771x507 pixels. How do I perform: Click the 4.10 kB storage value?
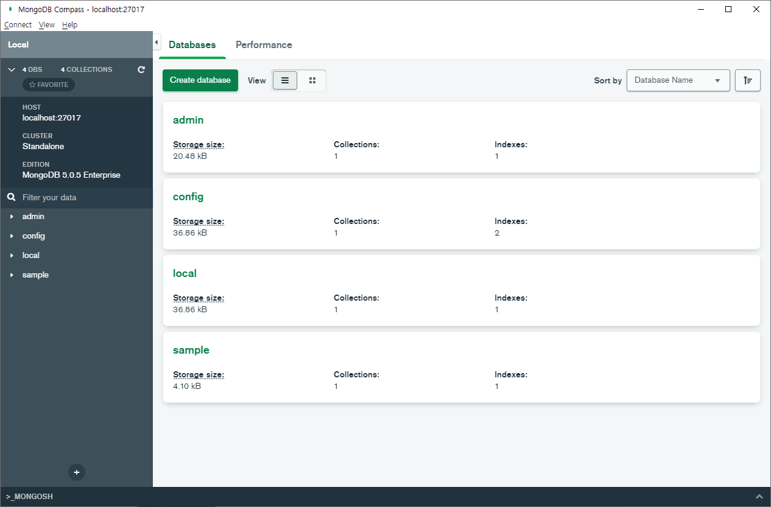click(x=187, y=386)
